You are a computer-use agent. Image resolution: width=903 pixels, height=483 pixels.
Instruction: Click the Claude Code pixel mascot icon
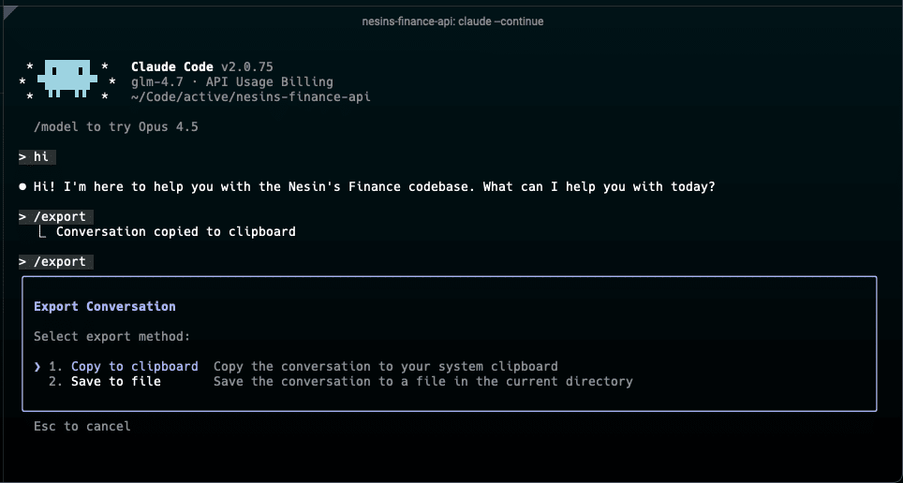(x=67, y=80)
